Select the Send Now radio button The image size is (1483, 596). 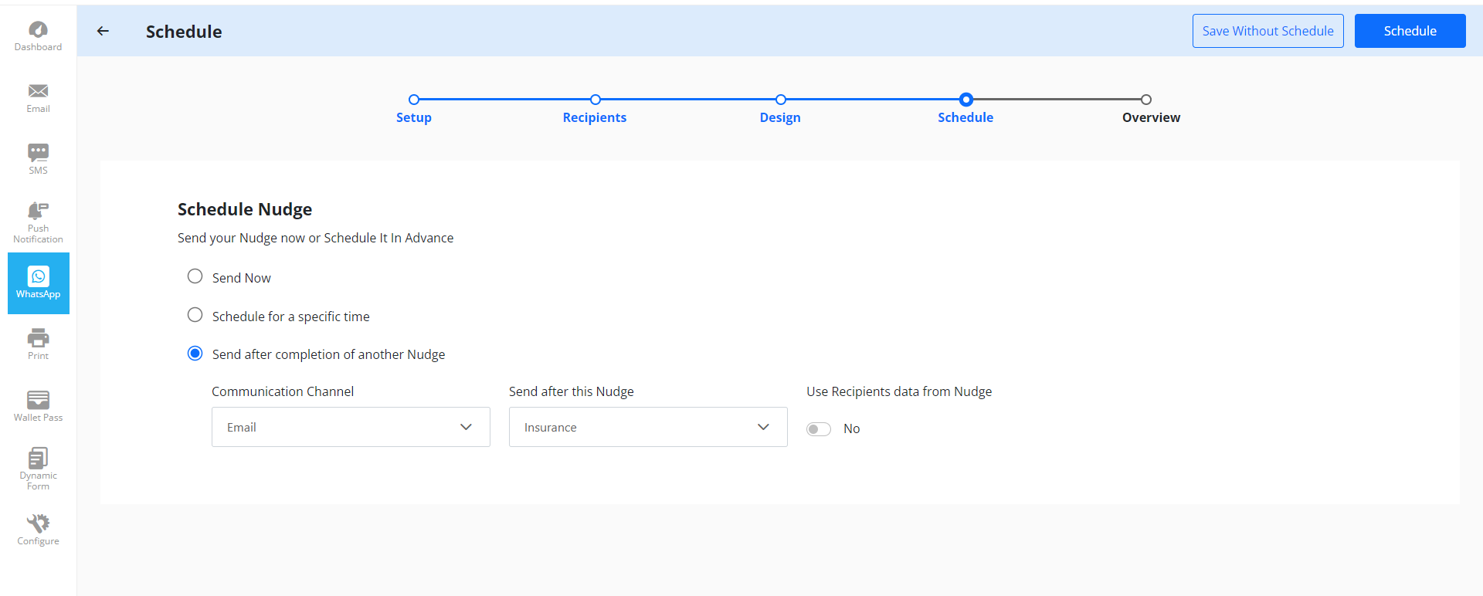point(195,276)
